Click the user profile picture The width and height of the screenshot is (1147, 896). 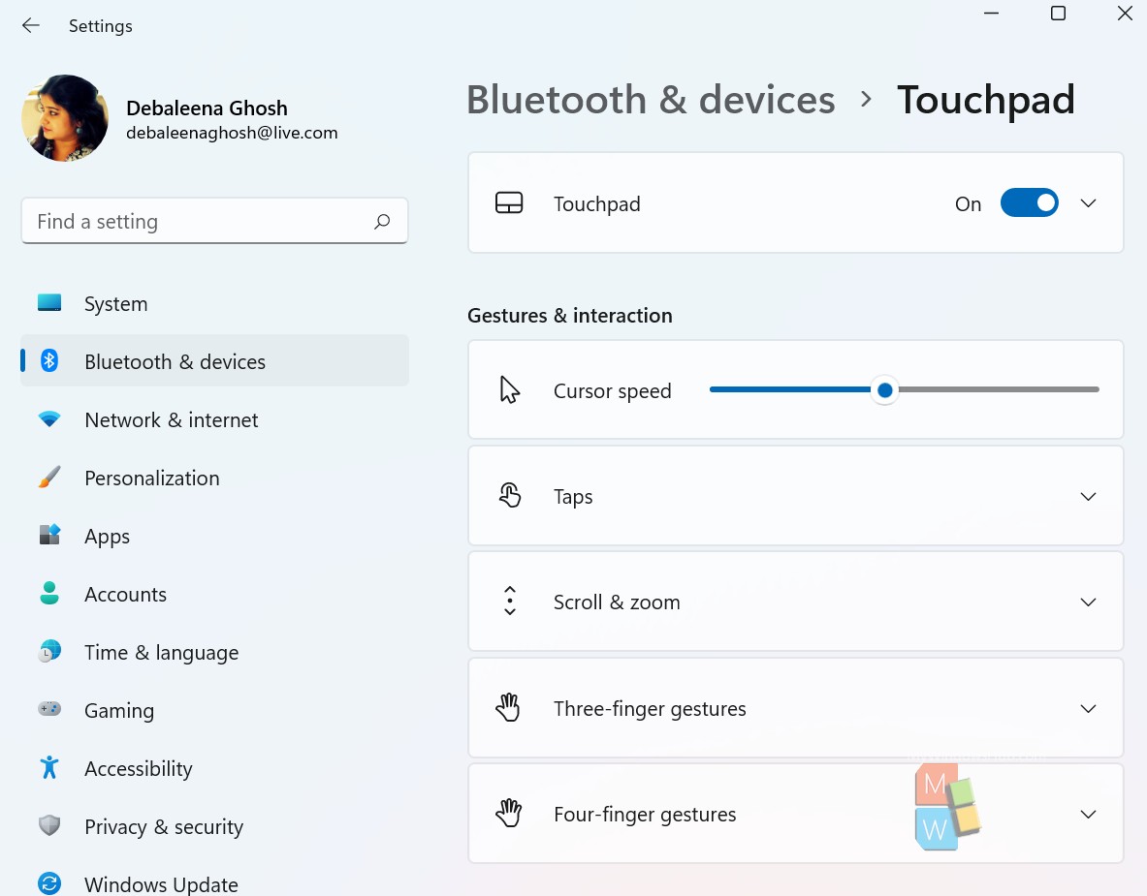point(65,117)
